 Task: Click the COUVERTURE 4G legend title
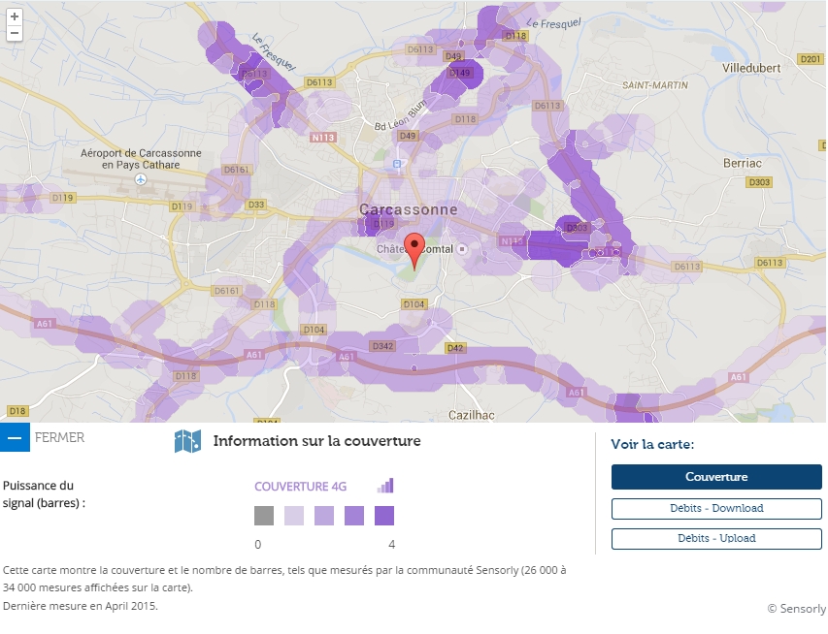coord(301,487)
